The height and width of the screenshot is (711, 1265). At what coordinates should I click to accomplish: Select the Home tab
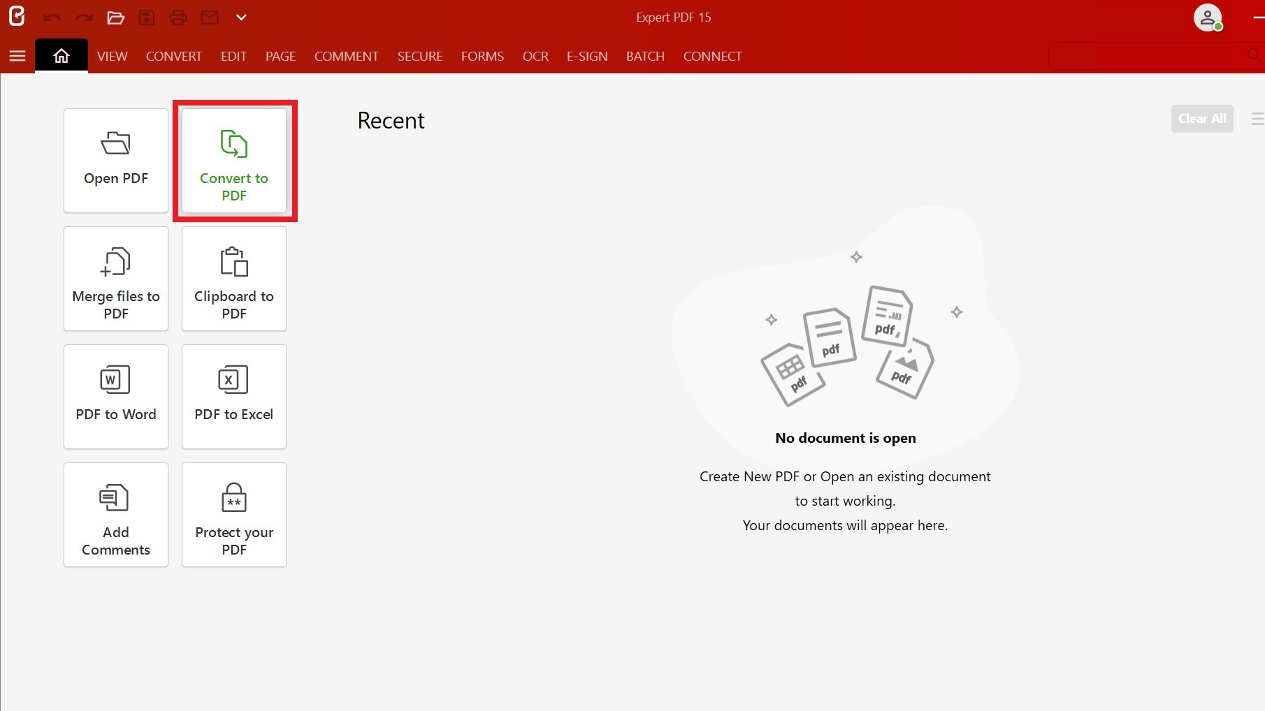click(62, 56)
